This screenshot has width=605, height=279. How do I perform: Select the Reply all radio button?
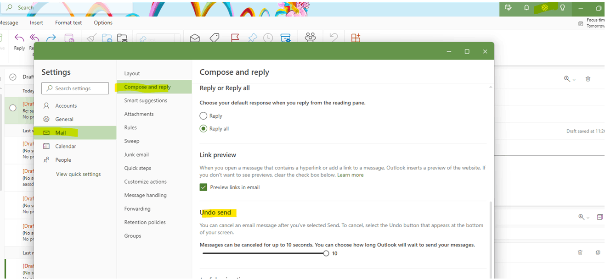point(204,129)
